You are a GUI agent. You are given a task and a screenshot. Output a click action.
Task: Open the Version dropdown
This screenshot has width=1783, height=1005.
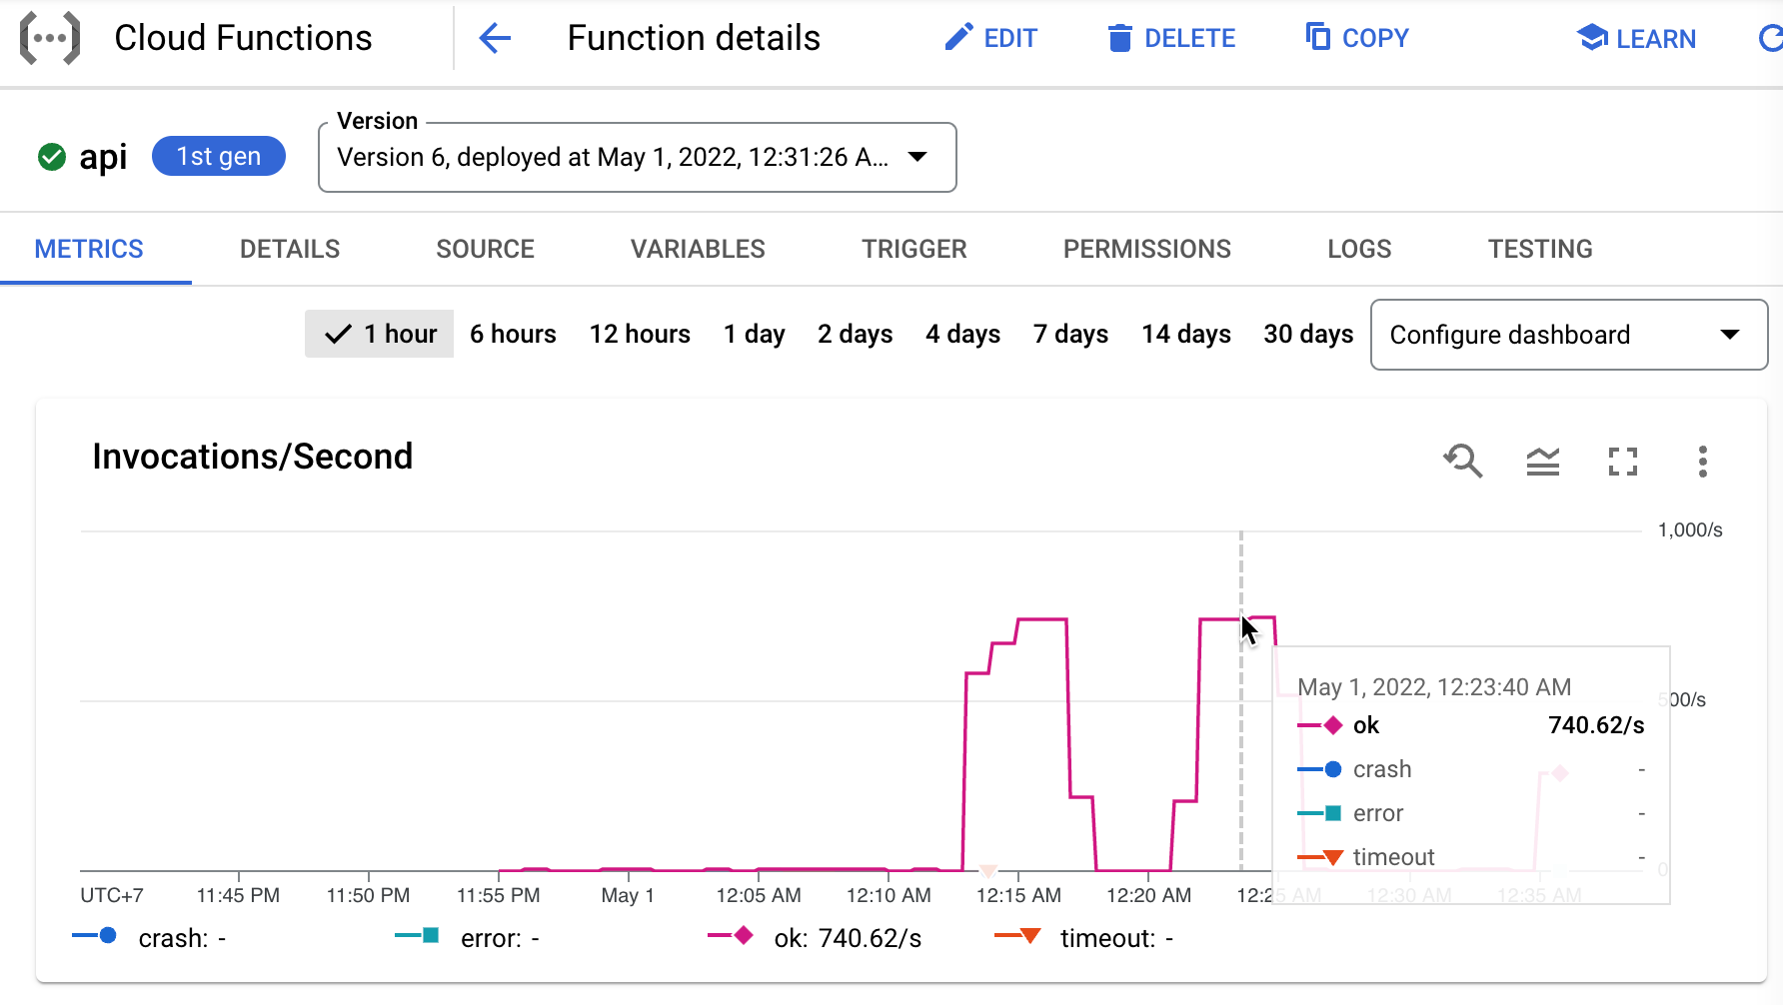pyautogui.click(x=638, y=158)
